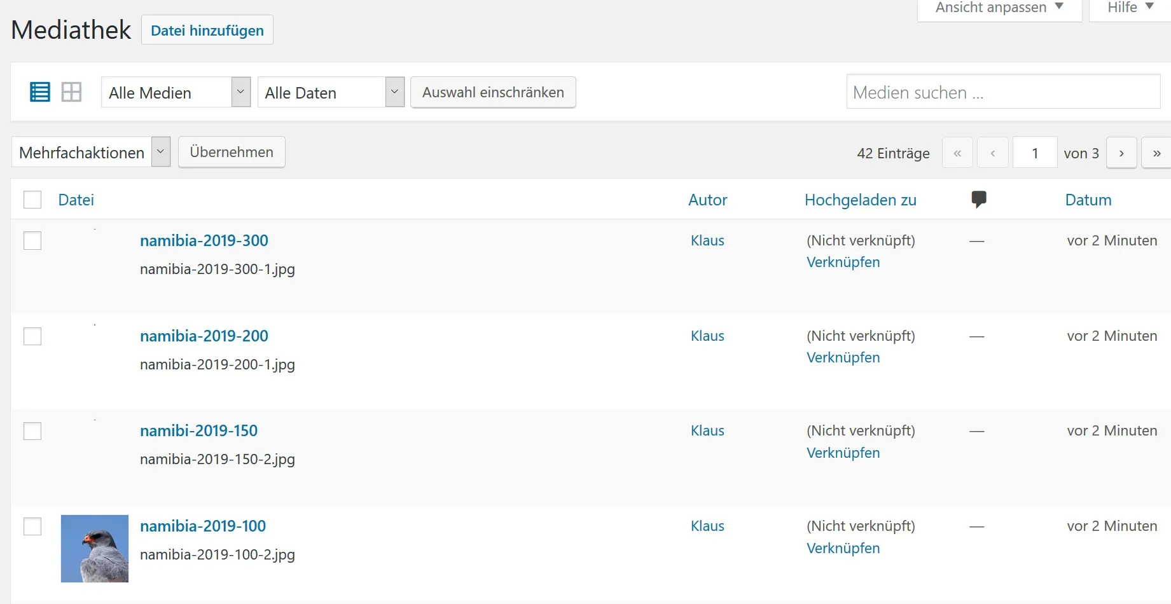Go to next page arrow
The width and height of the screenshot is (1171, 604).
pyautogui.click(x=1121, y=153)
